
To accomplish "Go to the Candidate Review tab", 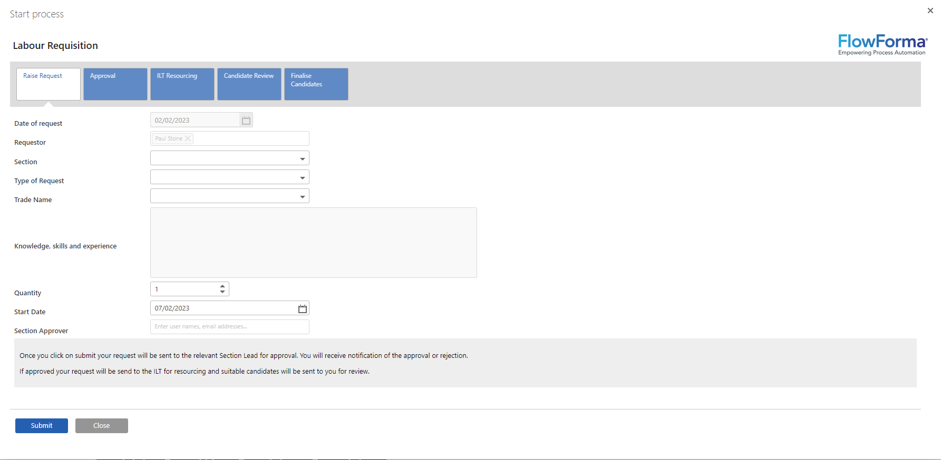I will click(x=249, y=84).
